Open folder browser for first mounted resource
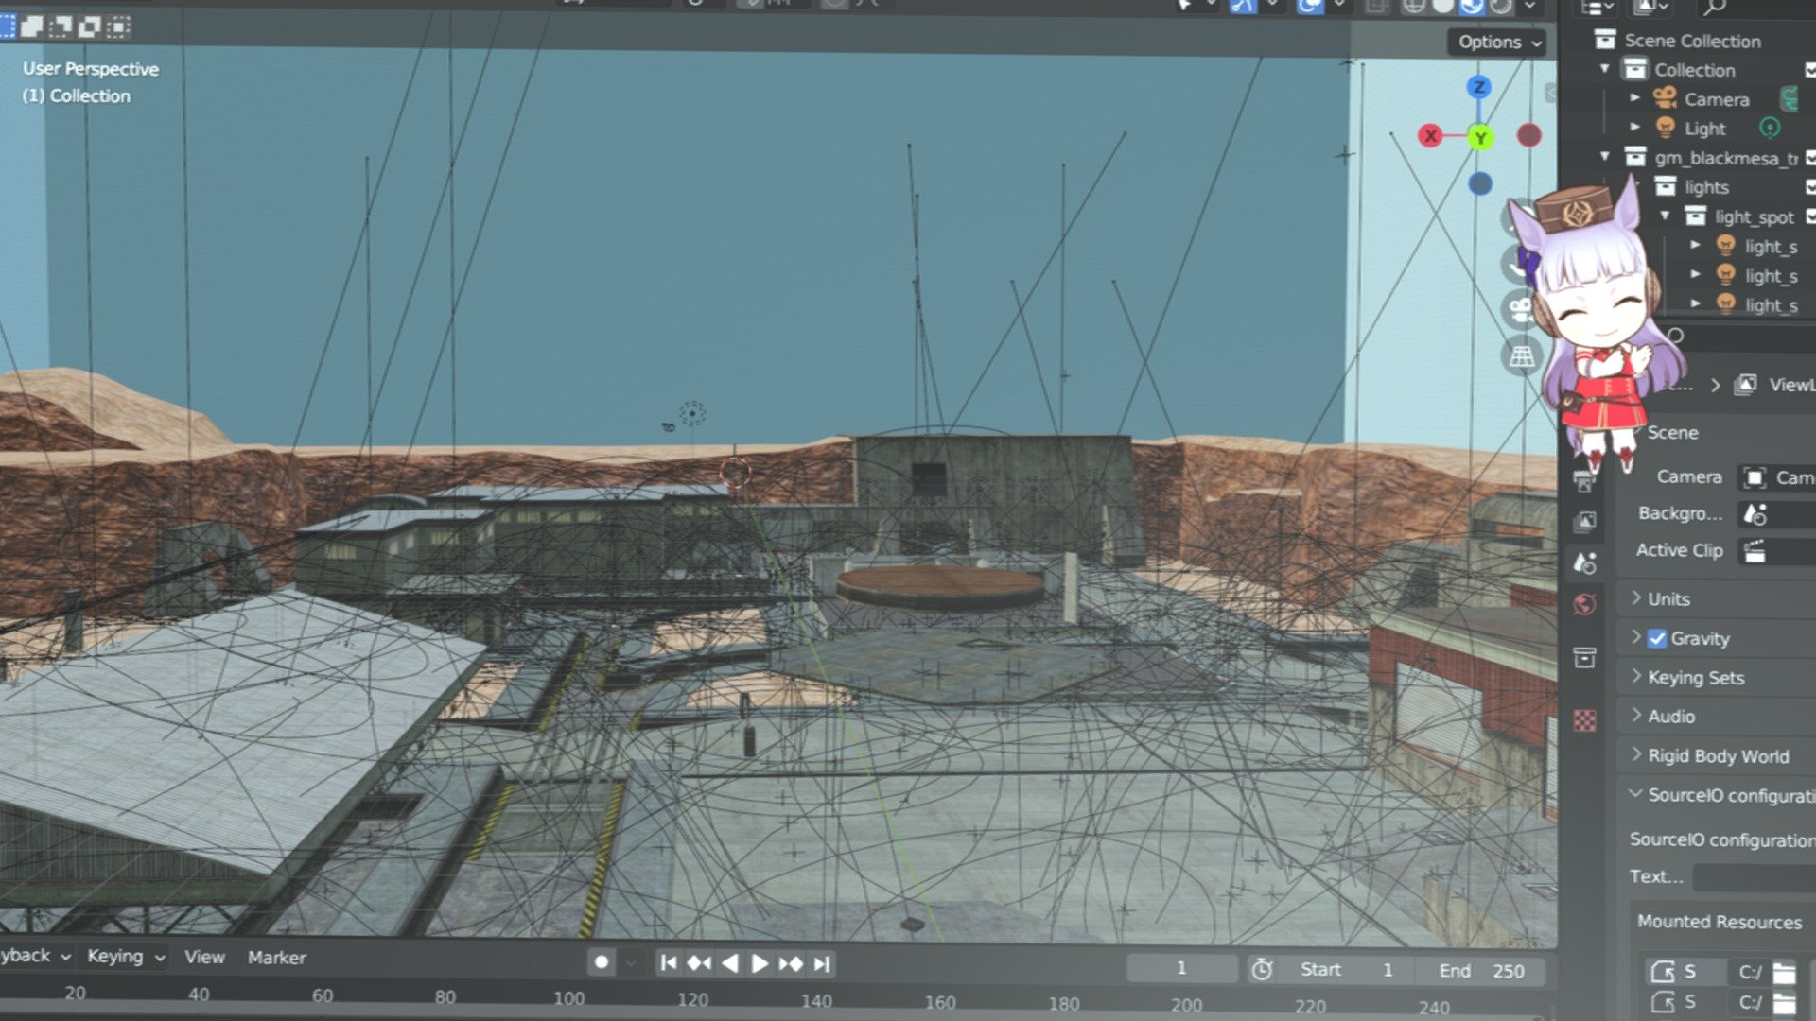This screenshot has height=1021, width=1816. tap(1784, 972)
